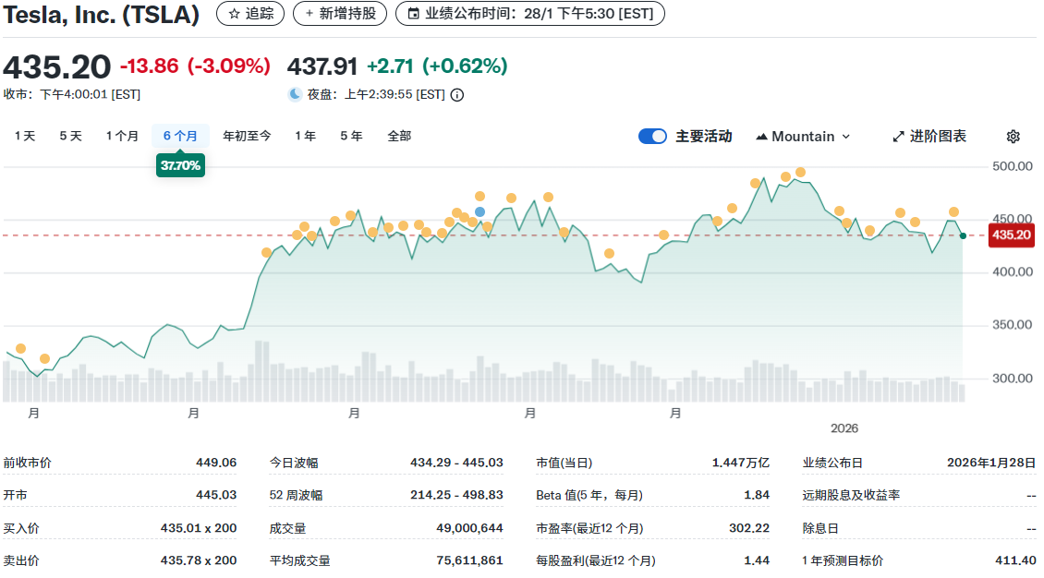Screen dimensions: 1044x578
Task: Click the 新增持股 button
Action: click(340, 14)
